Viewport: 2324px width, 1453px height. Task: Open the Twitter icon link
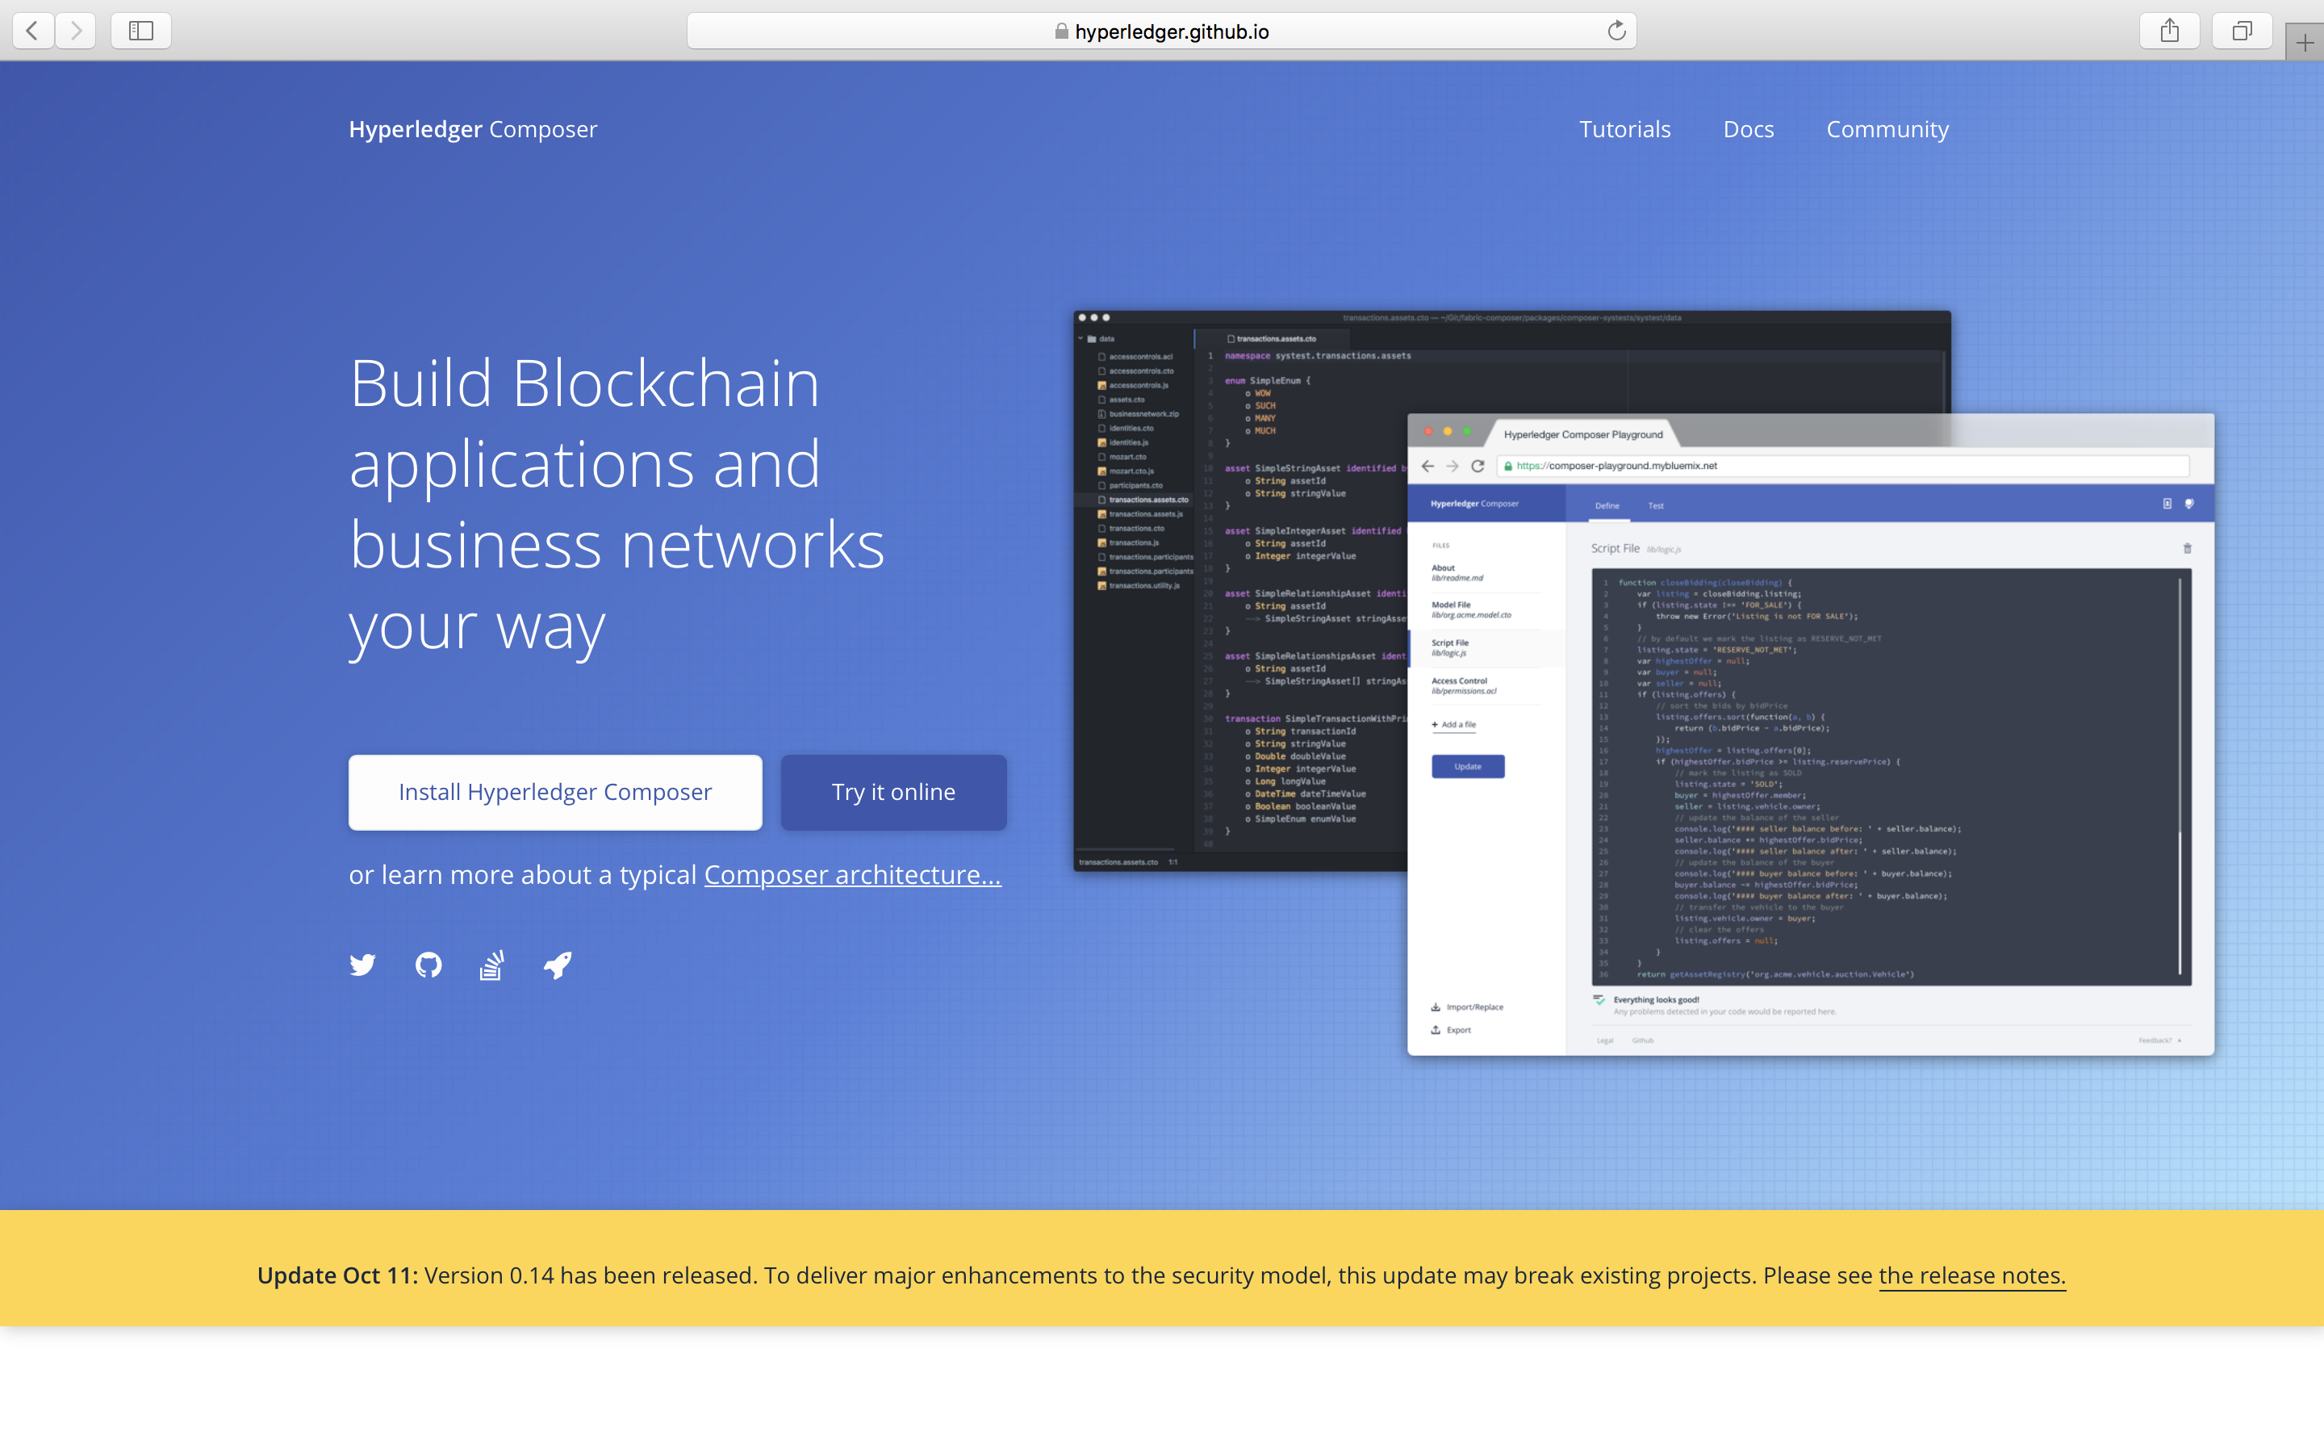click(362, 965)
